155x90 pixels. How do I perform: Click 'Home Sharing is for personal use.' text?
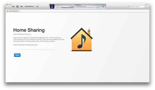[x=25, y=45]
